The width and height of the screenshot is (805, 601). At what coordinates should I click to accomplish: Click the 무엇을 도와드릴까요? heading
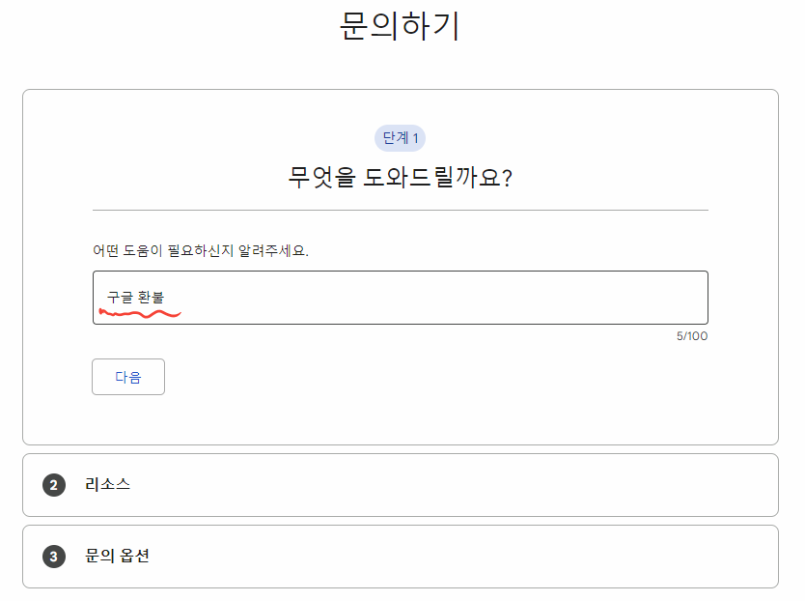tap(400, 175)
